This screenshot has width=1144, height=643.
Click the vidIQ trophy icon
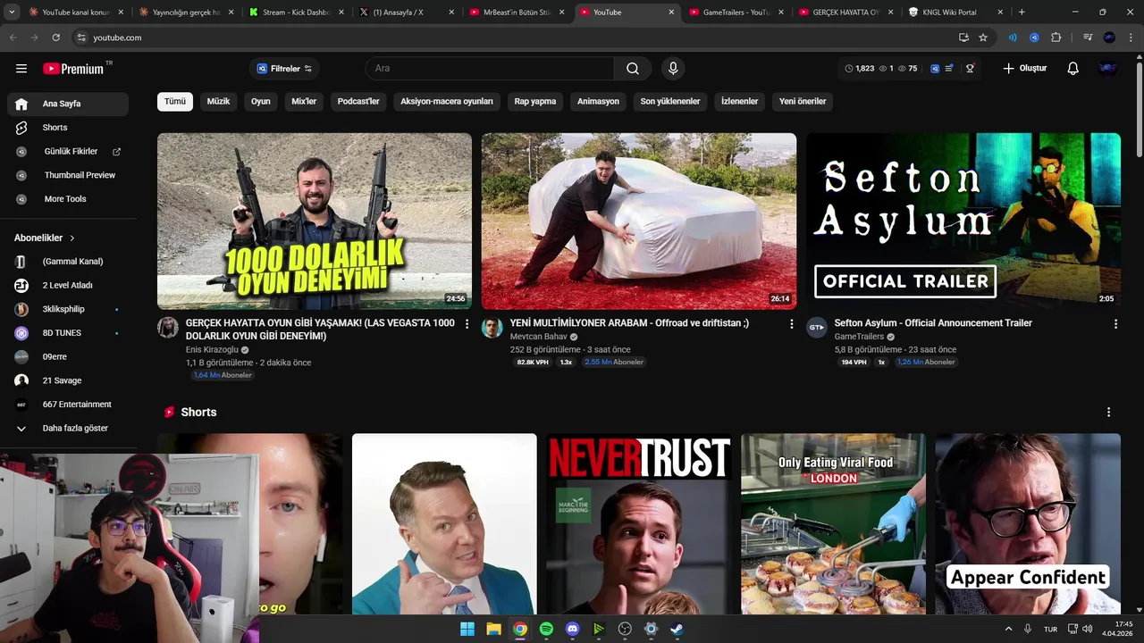[970, 69]
